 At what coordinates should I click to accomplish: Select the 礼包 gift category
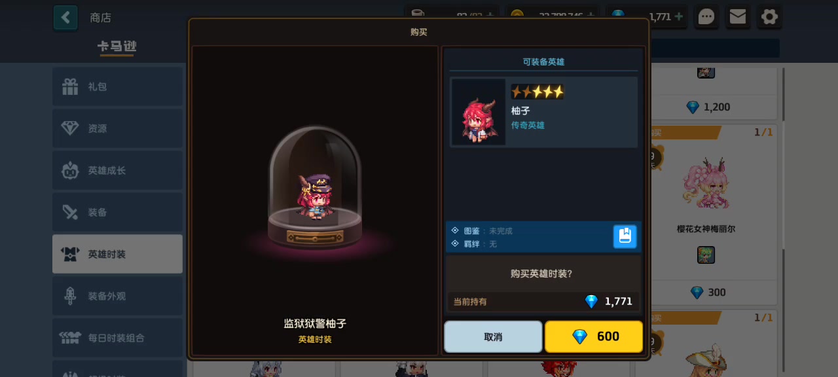tap(118, 86)
